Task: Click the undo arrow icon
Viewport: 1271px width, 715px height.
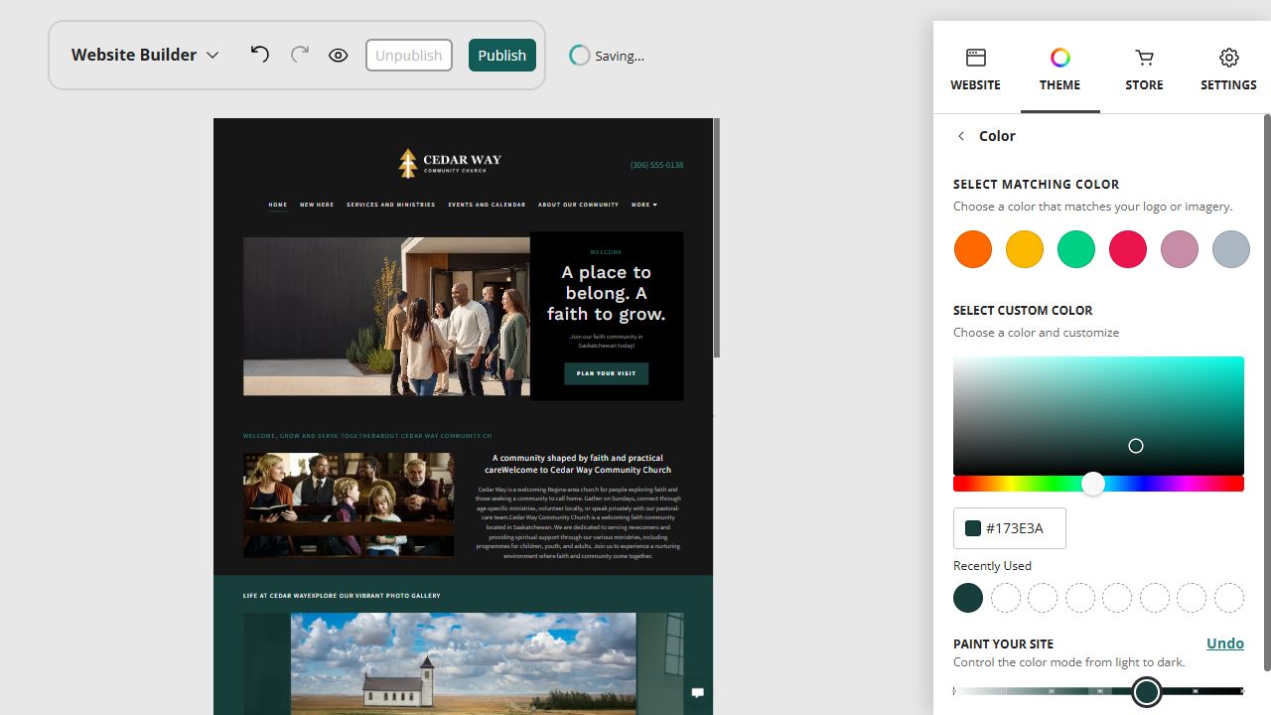Action: tap(260, 55)
